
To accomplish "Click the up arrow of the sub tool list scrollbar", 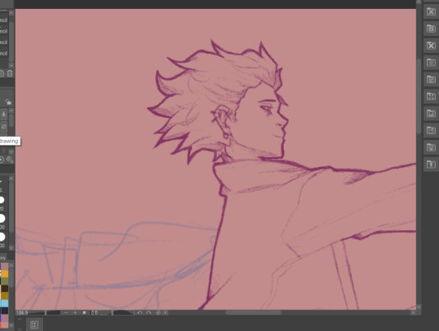I will tap(11, 13).
